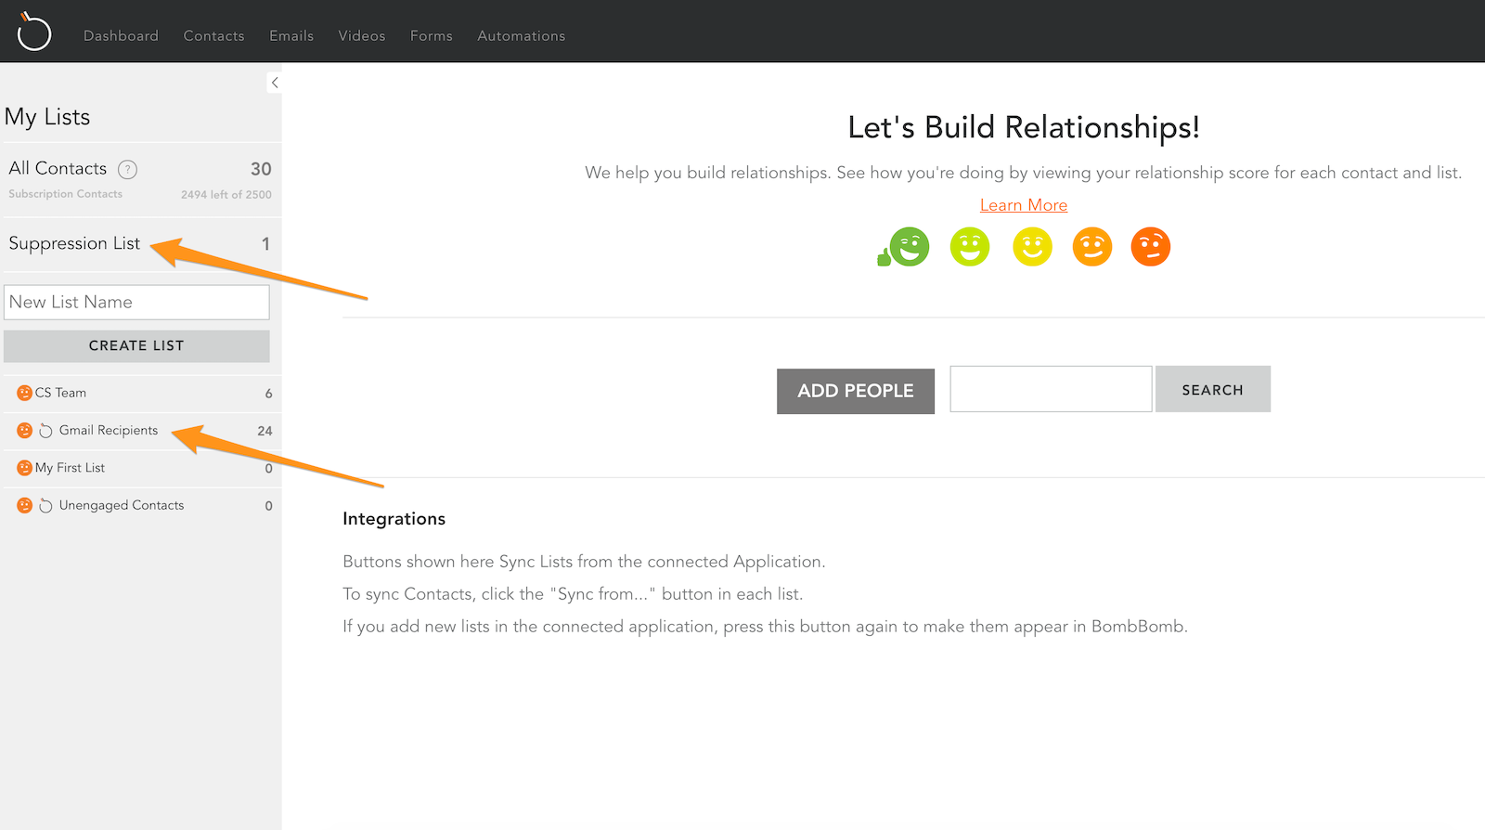Open the Dashboard menu
Image resolution: width=1485 pixels, height=830 pixels.
click(x=121, y=35)
